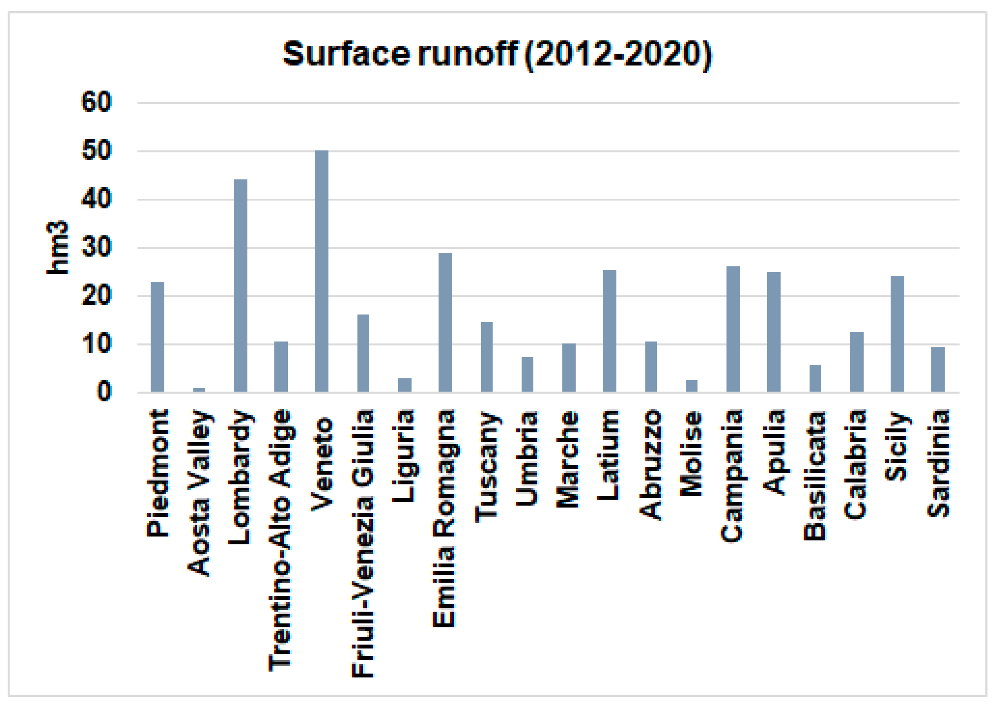Click the Friuli-Venezia Giulia axis label
The height and width of the screenshot is (704, 994).
(x=362, y=543)
